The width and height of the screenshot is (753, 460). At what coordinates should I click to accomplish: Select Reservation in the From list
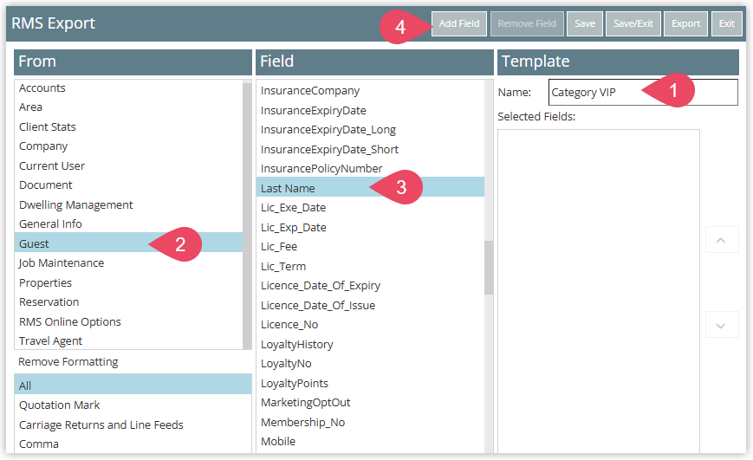[x=129, y=302]
